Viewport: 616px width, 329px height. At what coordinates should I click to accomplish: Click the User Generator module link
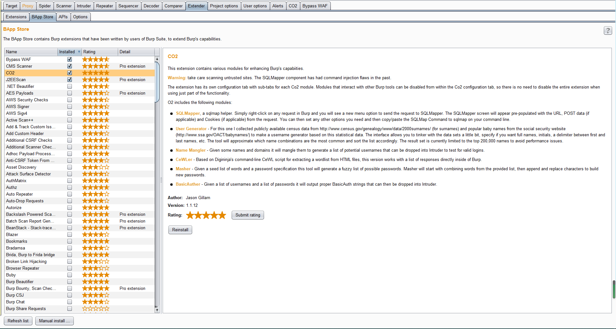(191, 129)
